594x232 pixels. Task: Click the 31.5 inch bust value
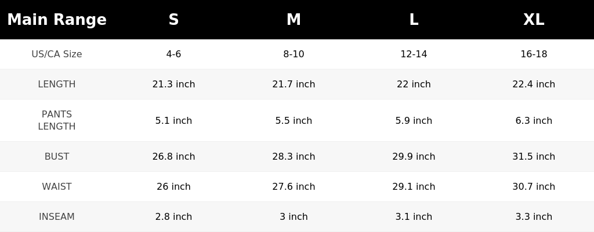pyautogui.click(x=534, y=156)
